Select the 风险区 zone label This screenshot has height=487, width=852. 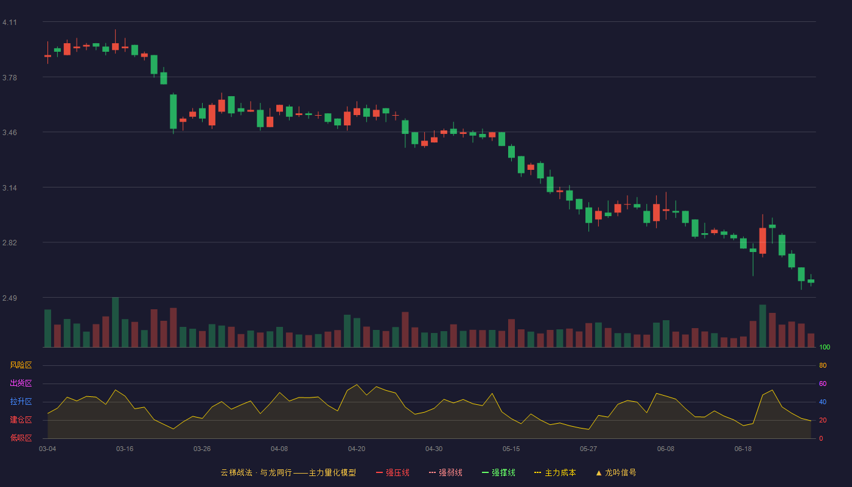21,365
